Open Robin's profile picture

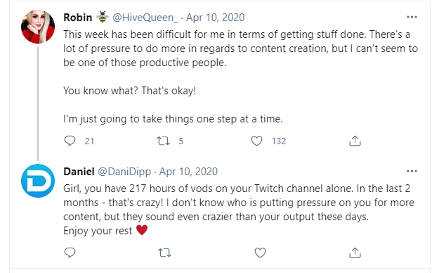point(38,27)
